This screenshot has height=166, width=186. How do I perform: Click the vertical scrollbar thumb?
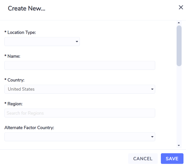(x=179, y=46)
